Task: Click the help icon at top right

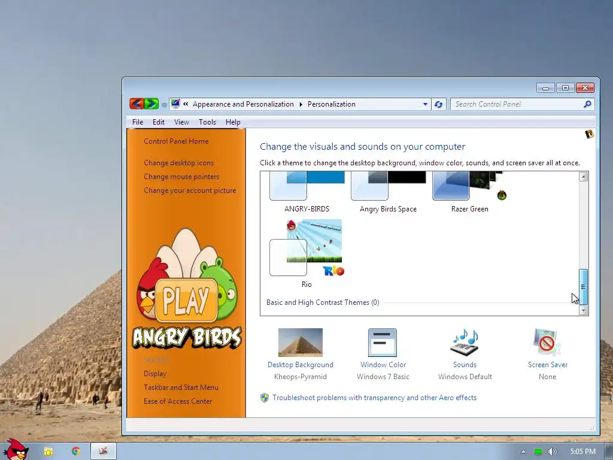Action: (589, 134)
